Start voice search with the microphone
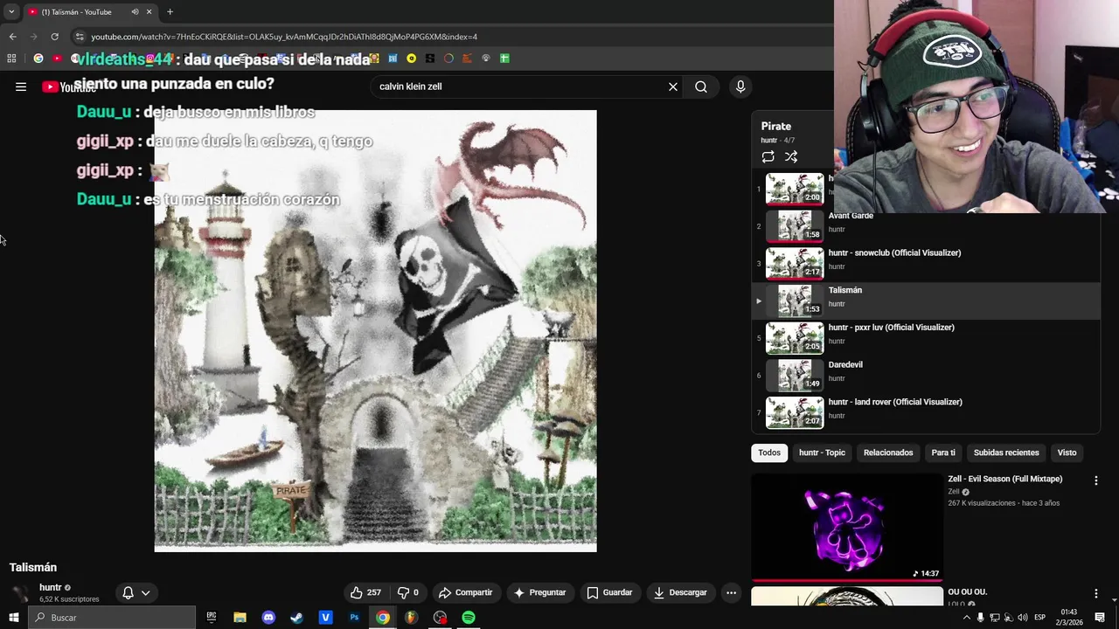 740,86
